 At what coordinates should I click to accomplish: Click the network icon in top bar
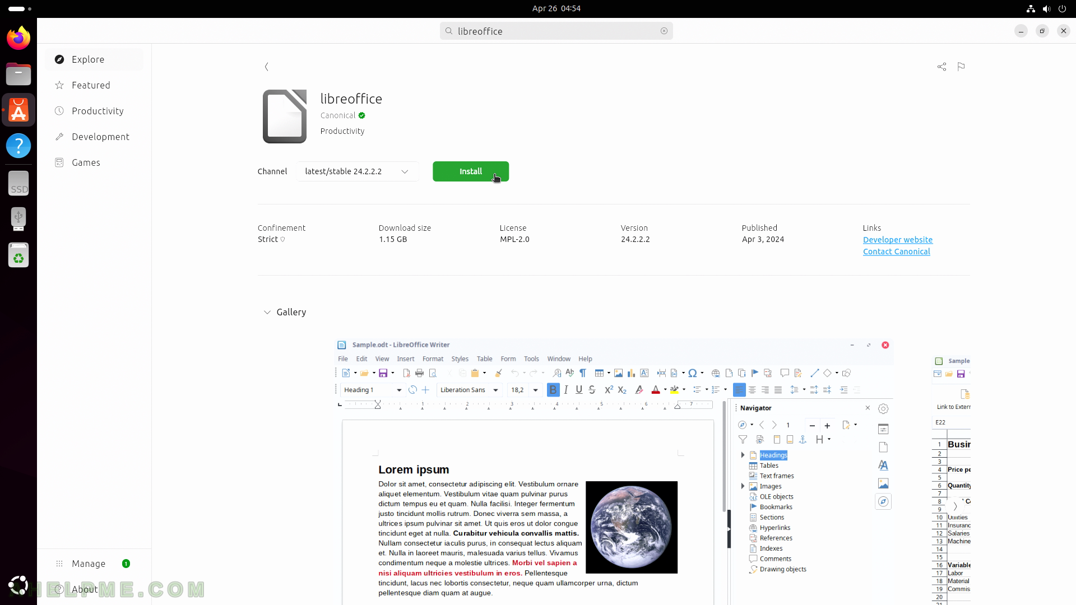[1031, 8]
